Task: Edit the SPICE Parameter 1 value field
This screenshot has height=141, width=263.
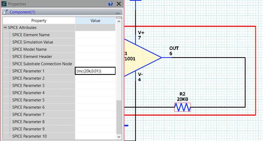Action: (x=95, y=71)
